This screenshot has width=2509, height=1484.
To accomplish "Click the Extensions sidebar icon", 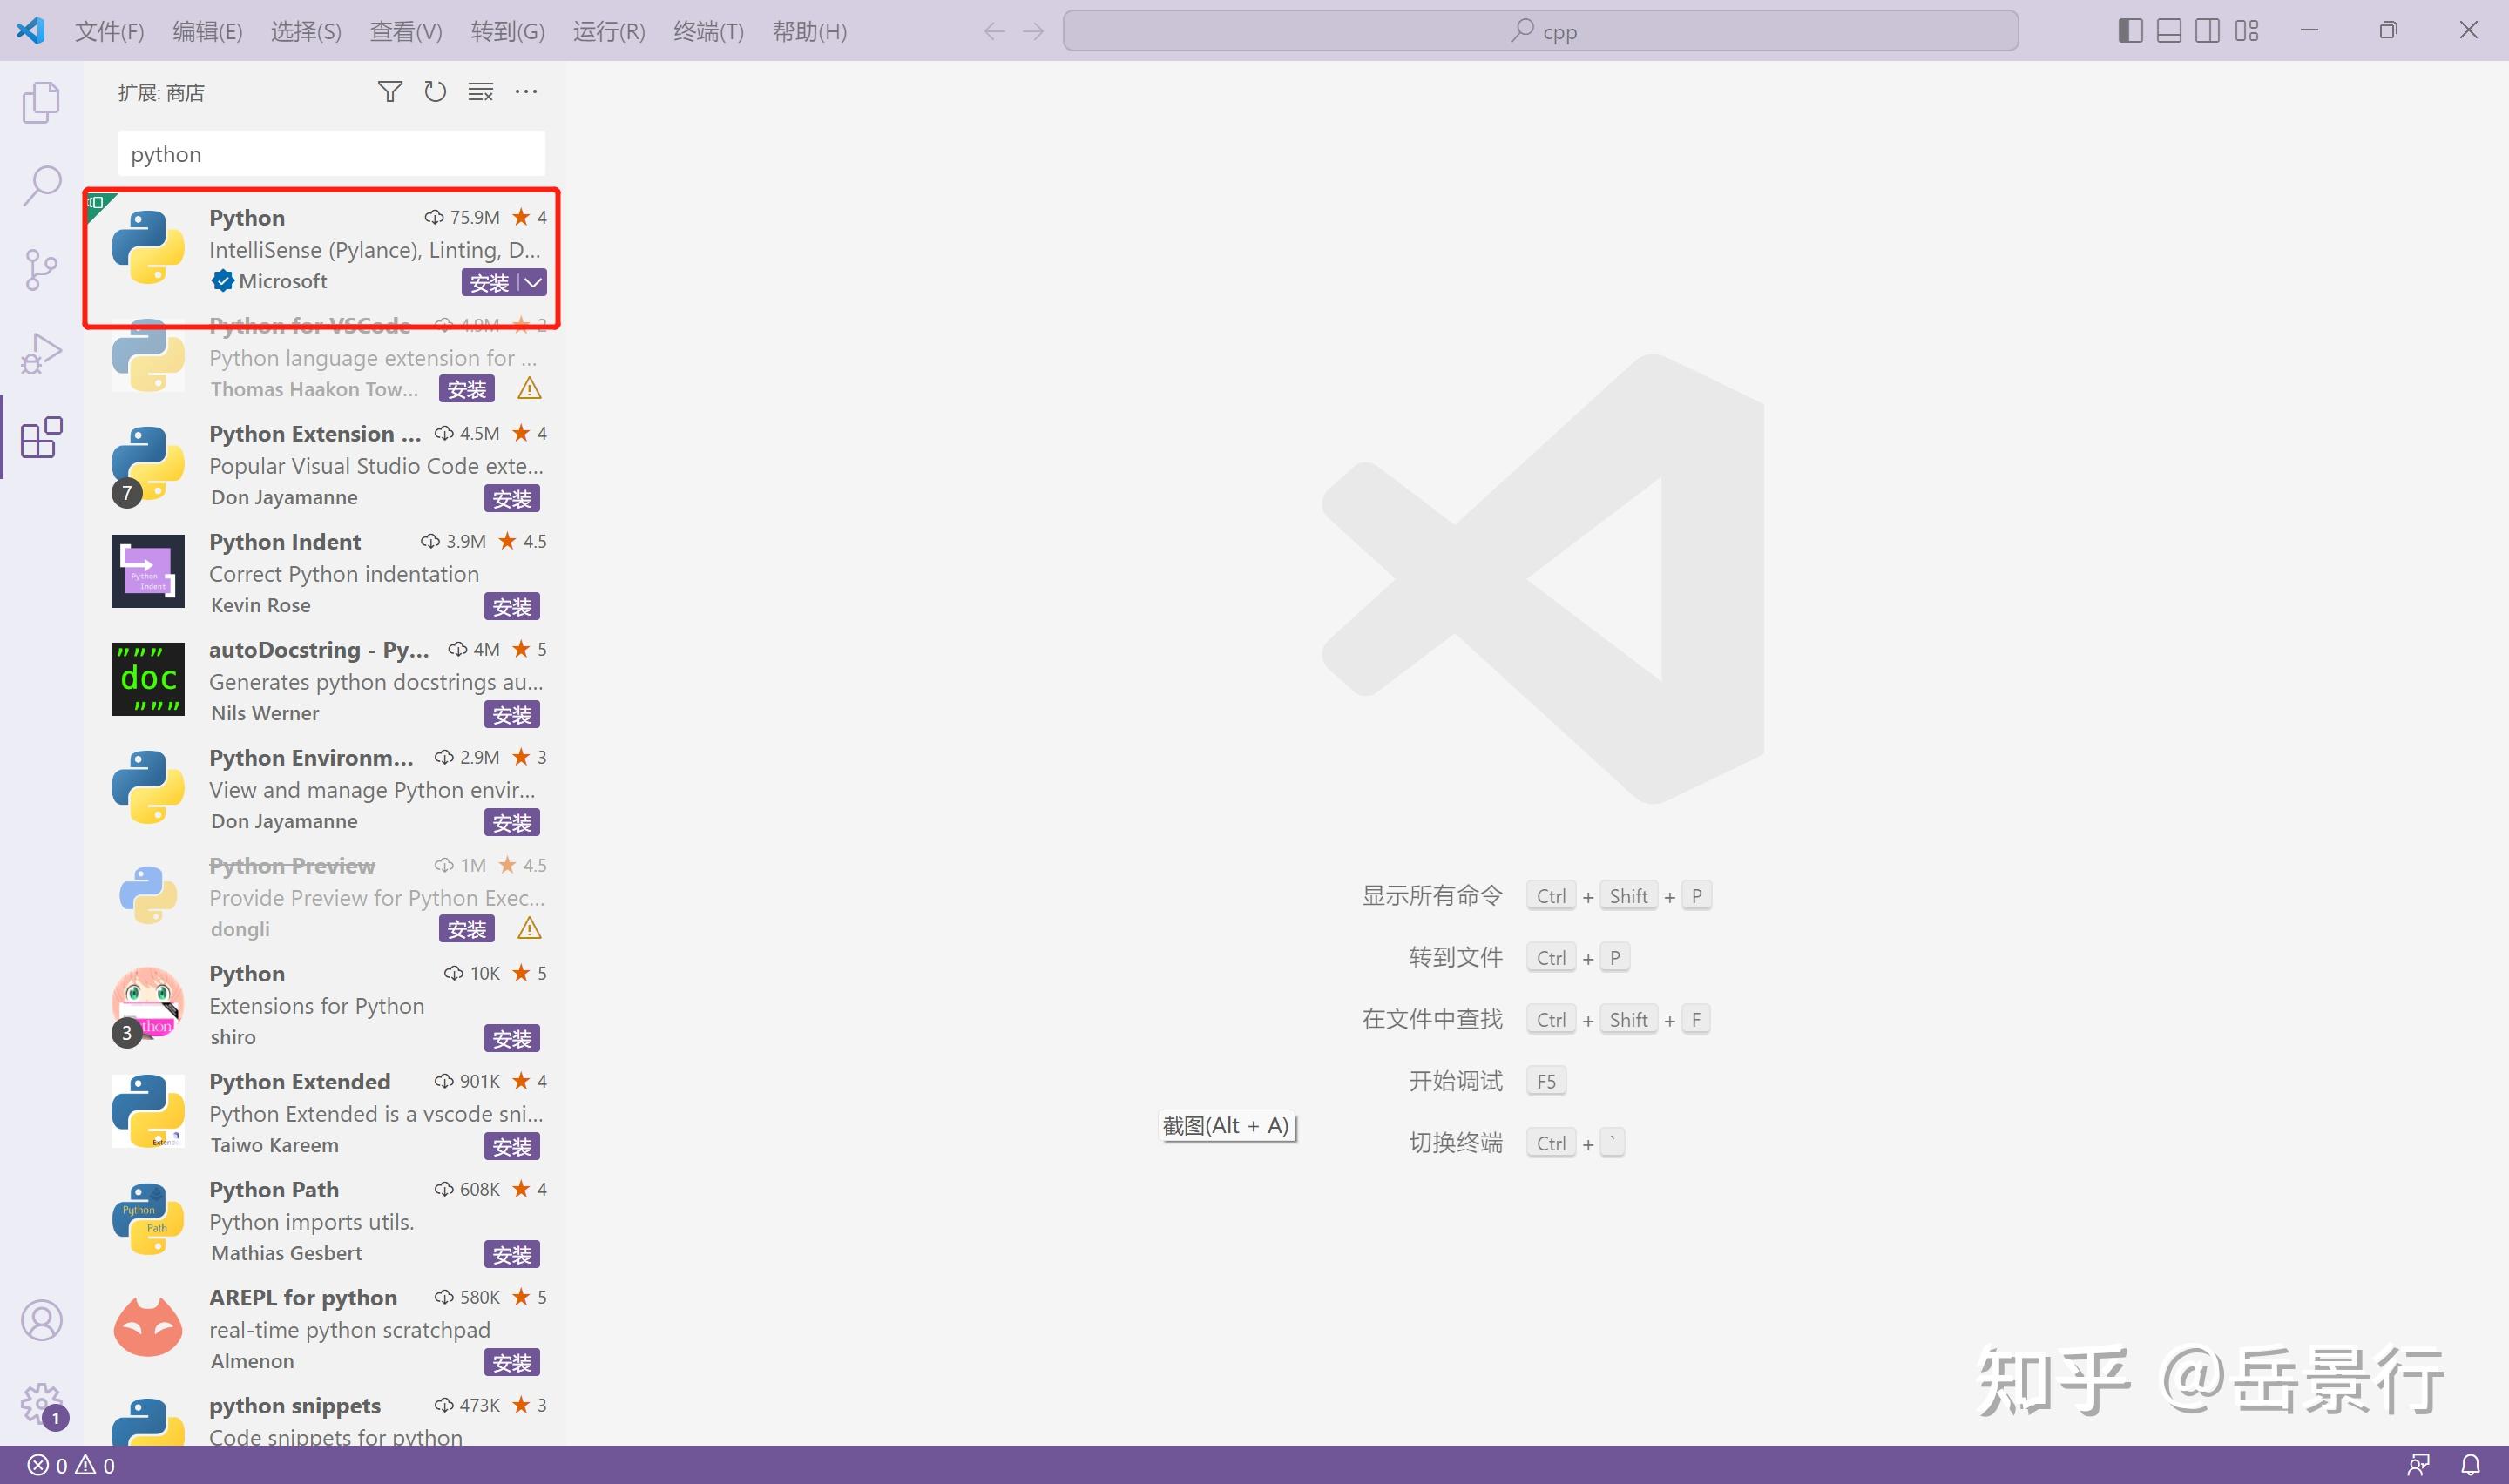I will coord(41,437).
